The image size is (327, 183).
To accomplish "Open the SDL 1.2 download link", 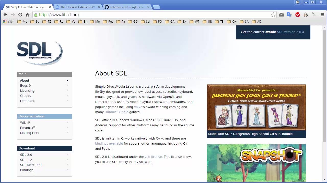I will 26,160.
